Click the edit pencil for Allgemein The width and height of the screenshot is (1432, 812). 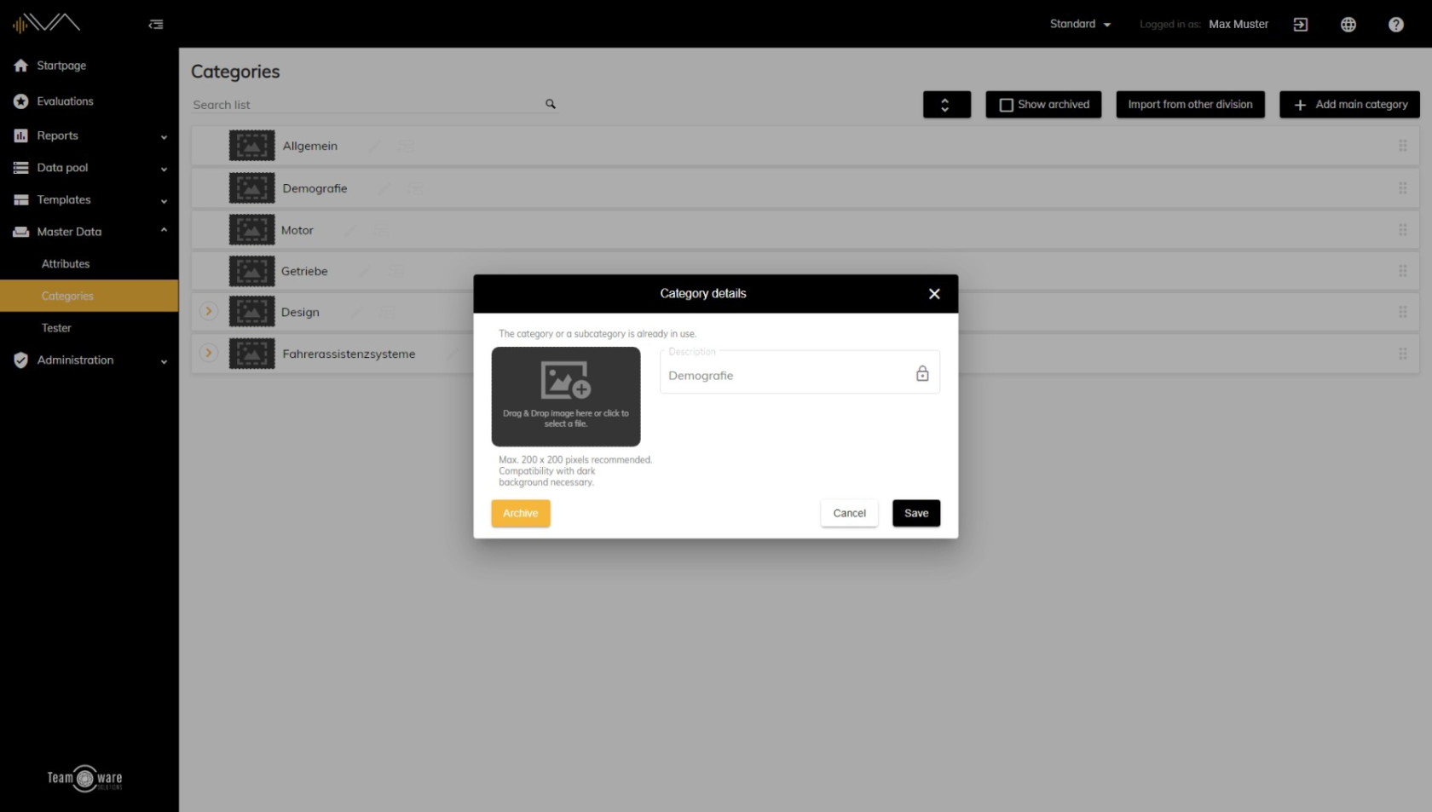click(x=373, y=146)
